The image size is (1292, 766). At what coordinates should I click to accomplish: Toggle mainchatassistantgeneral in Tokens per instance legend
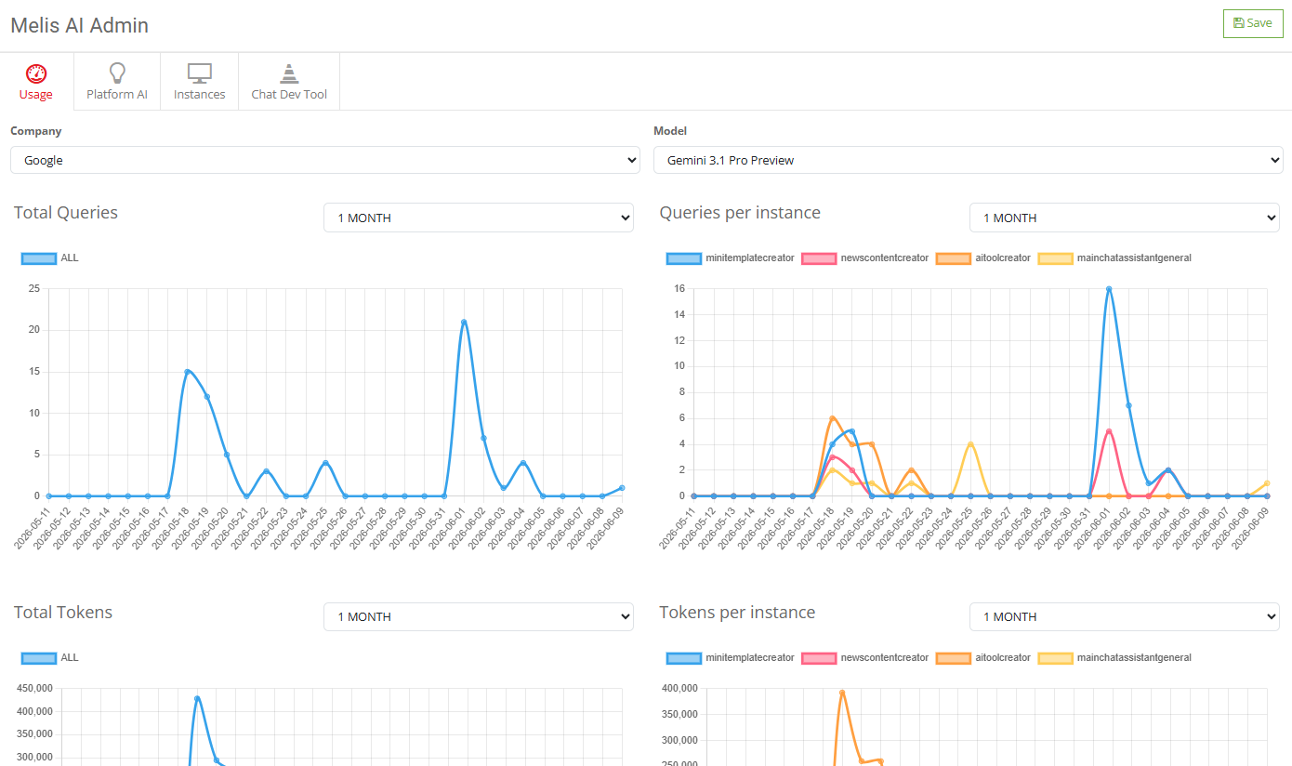[1114, 657]
